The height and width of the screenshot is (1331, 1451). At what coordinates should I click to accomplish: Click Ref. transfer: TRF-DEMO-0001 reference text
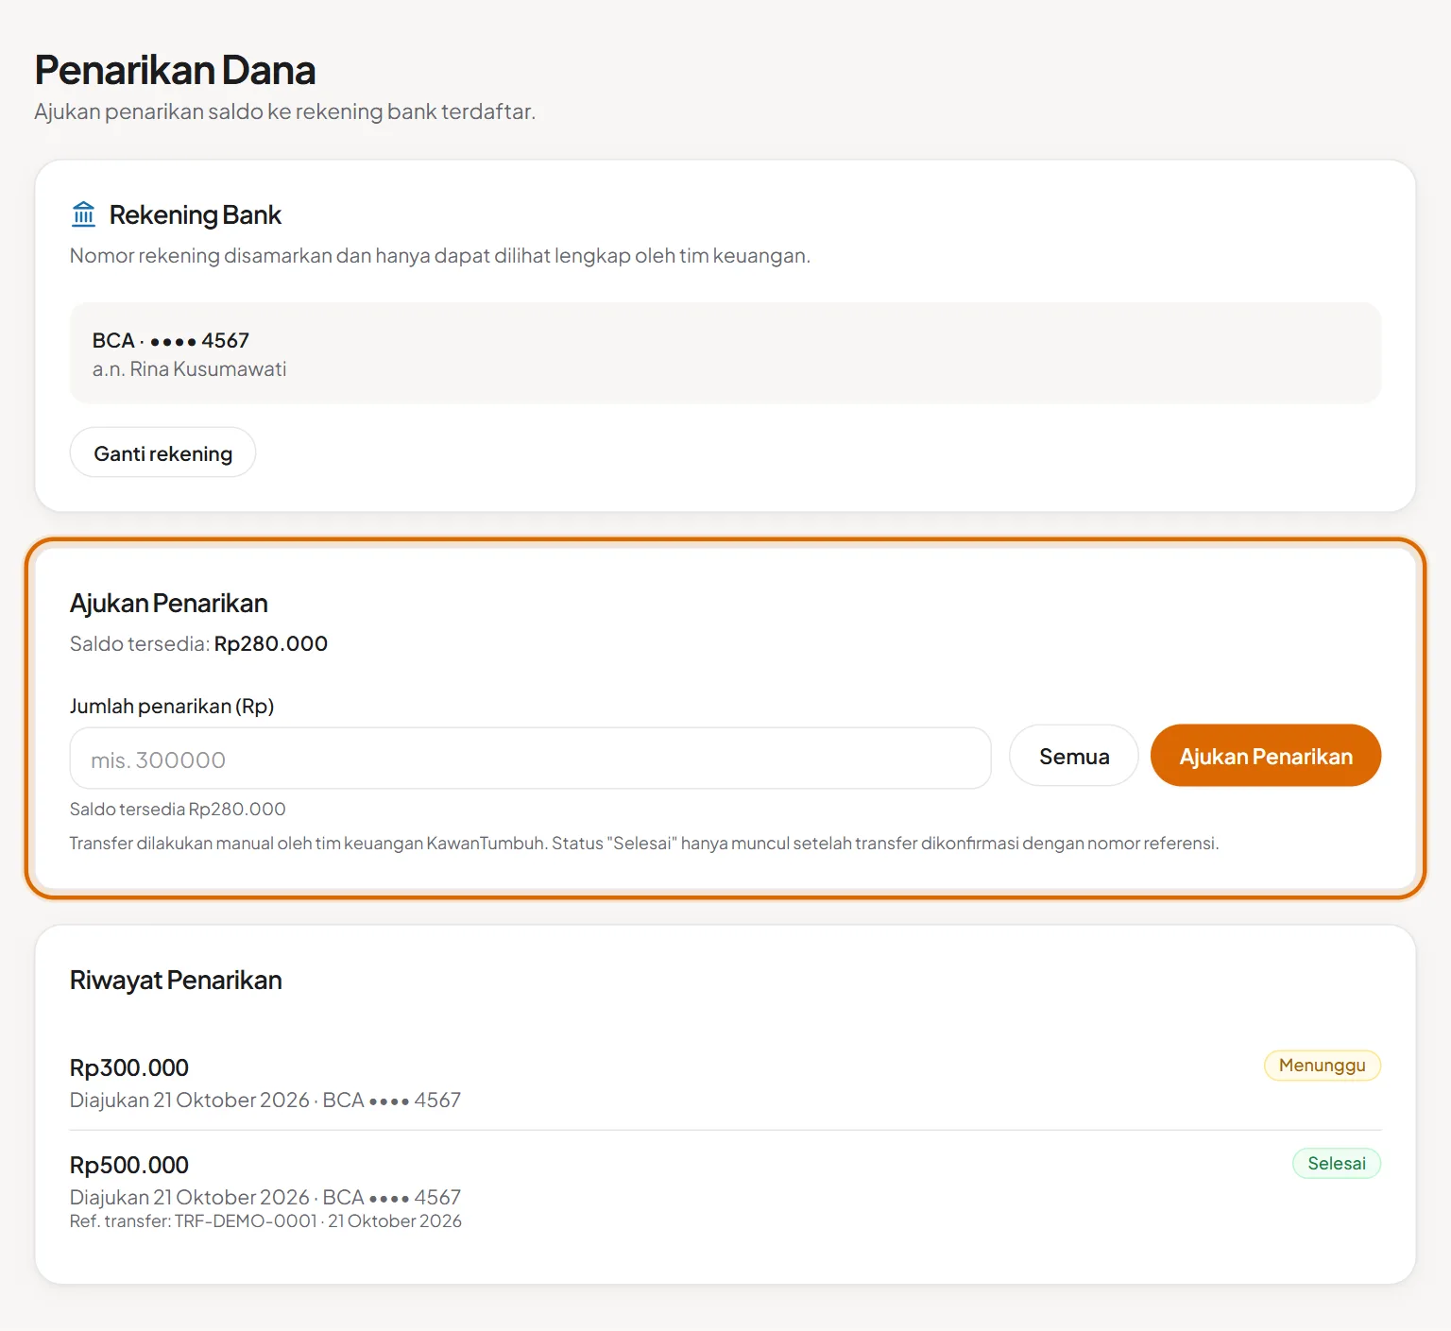265,1221
